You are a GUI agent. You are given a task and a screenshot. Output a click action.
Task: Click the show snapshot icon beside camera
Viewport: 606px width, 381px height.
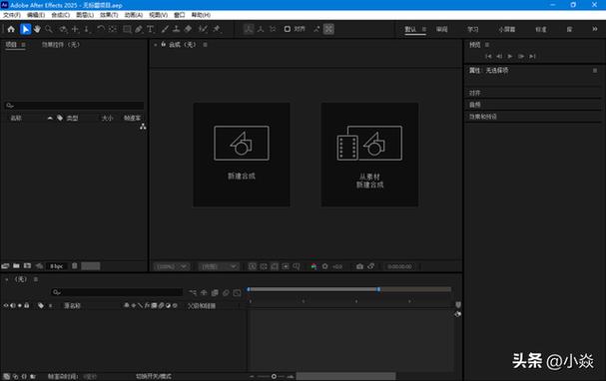[371, 266]
